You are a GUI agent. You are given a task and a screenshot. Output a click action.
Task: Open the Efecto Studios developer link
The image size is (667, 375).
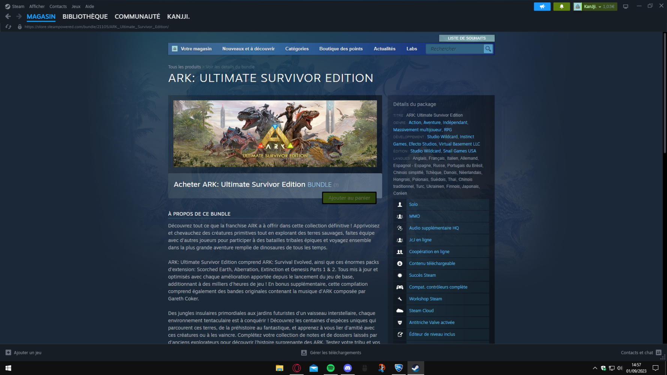point(423,144)
